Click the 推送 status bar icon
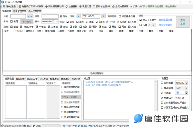This screenshot has width=193, height=127. click(x=25, y=126)
